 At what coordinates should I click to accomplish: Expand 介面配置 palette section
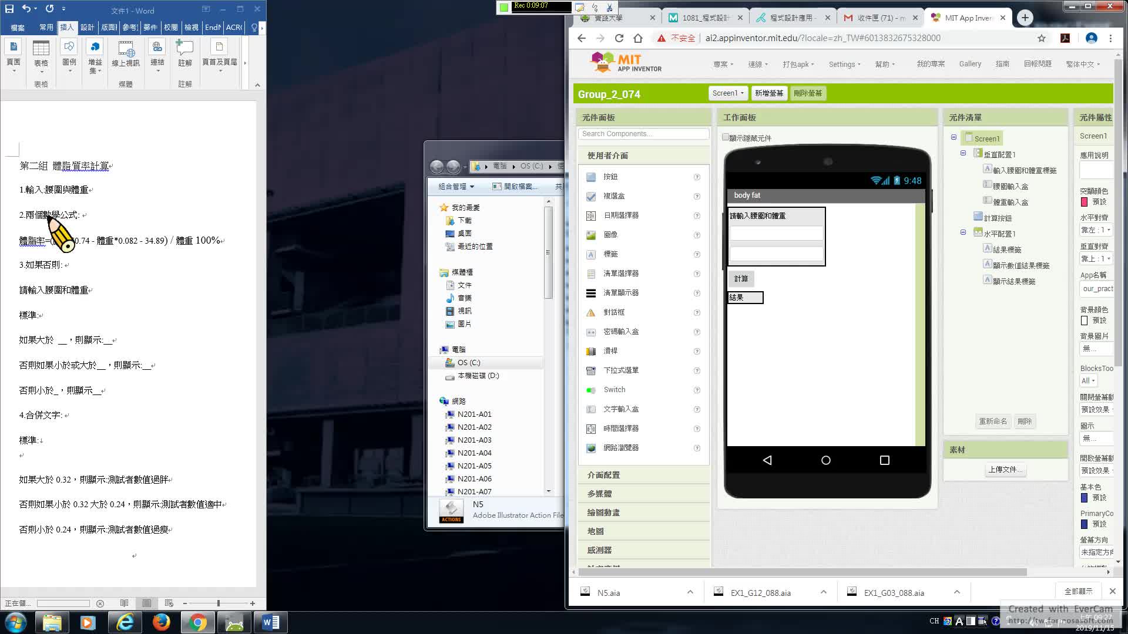coord(643,475)
